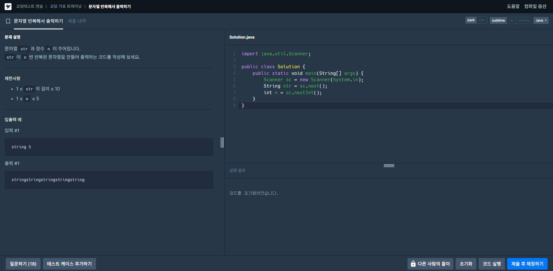Click line 3 public class Solution
The width and height of the screenshot is (553, 271).
[x=273, y=67]
